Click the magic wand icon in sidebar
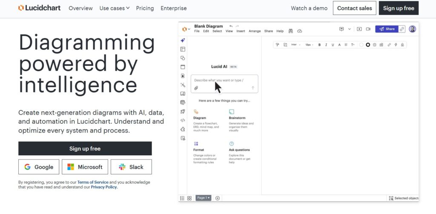Screen dimensions: 436x214 tap(183, 85)
